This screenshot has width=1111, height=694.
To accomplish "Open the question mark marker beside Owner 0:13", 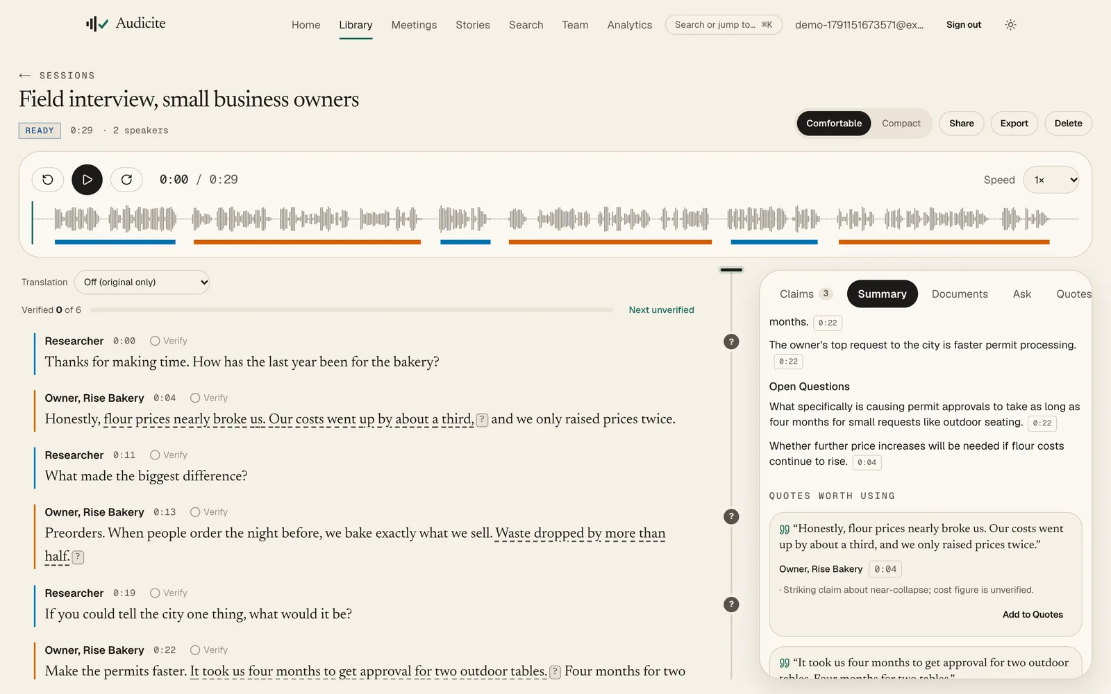I will pyautogui.click(x=731, y=516).
